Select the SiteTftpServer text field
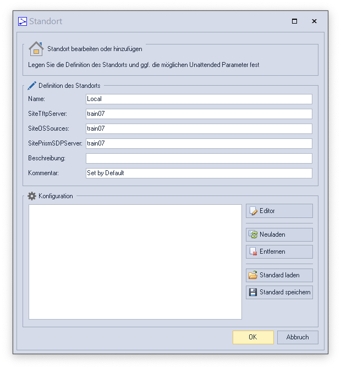The width and height of the screenshot is (341, 369). 199,114
